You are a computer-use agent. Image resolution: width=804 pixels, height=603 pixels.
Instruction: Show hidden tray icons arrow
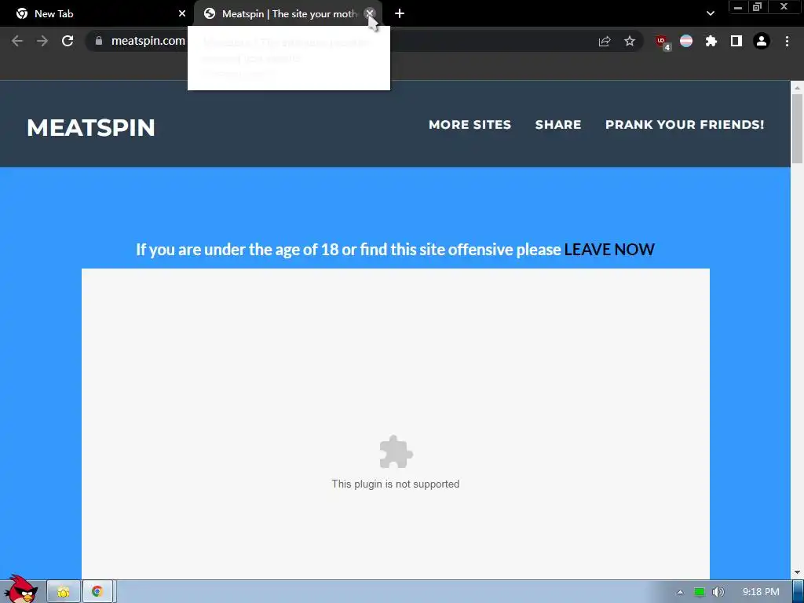tap(680, 592)
